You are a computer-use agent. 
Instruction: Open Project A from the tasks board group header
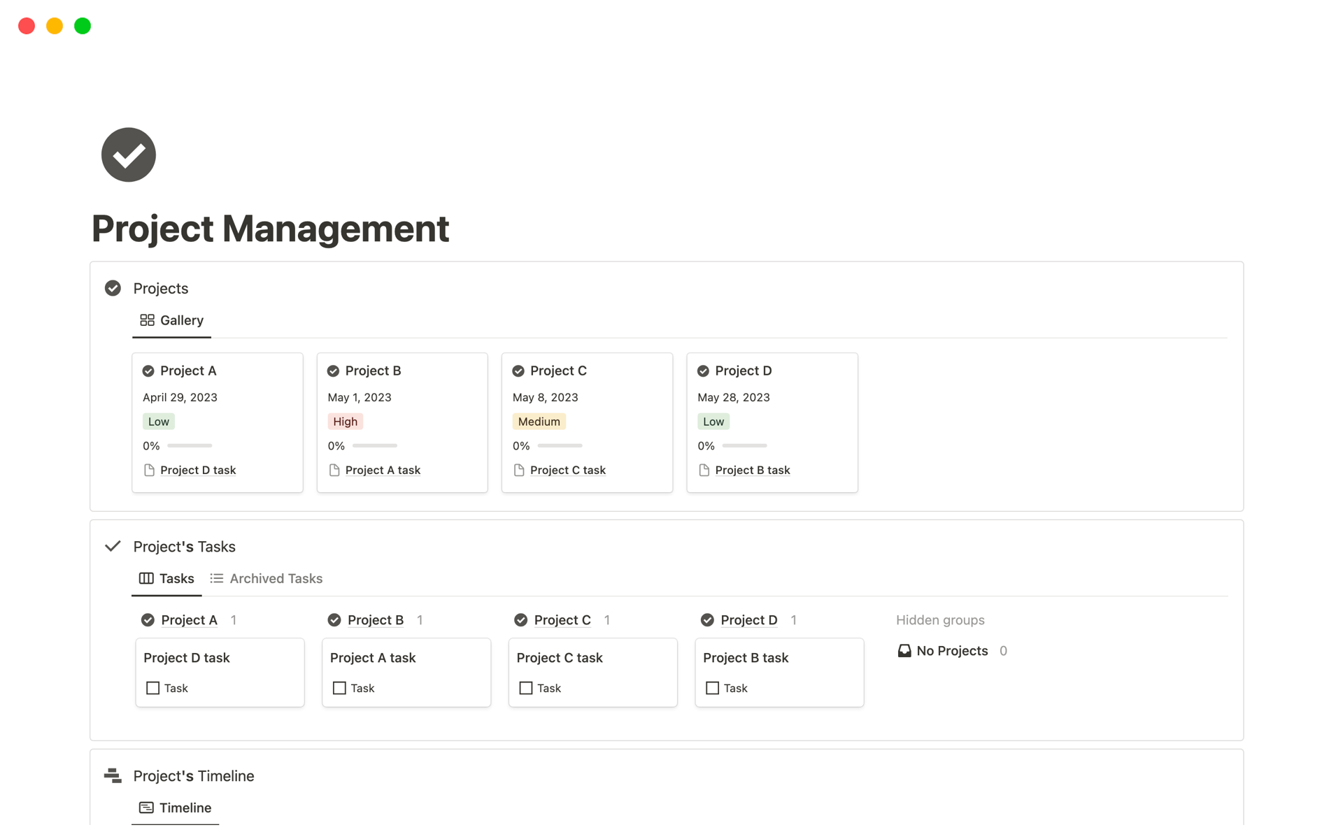click(188, 620)
